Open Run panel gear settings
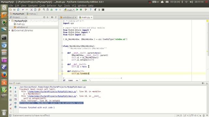209x117 pixels. [x=203, y=83]
